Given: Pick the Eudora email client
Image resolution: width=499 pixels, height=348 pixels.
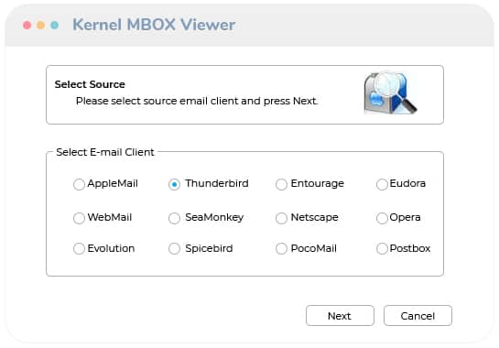Looking at the screenshot, I should tap(382, 184).
